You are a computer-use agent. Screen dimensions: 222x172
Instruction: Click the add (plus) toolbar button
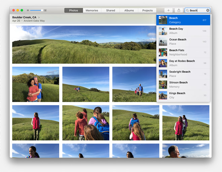(169, 10)
